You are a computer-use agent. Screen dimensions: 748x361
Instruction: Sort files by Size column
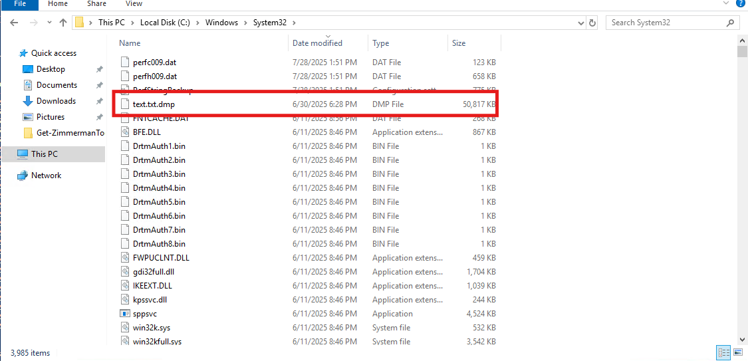[x=459, y=43]
